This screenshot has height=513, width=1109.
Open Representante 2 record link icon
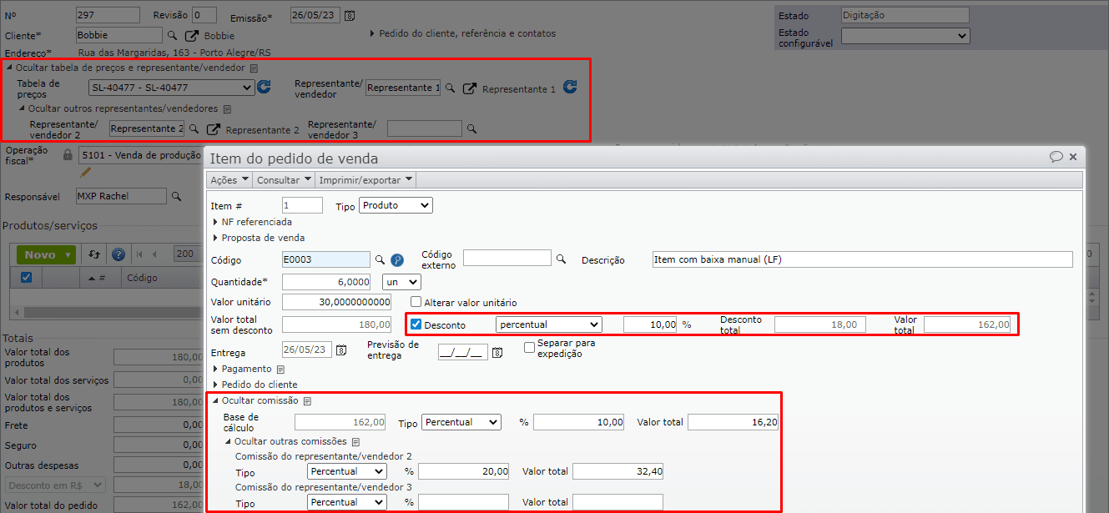pyautogui.click(x=214, y=129)
